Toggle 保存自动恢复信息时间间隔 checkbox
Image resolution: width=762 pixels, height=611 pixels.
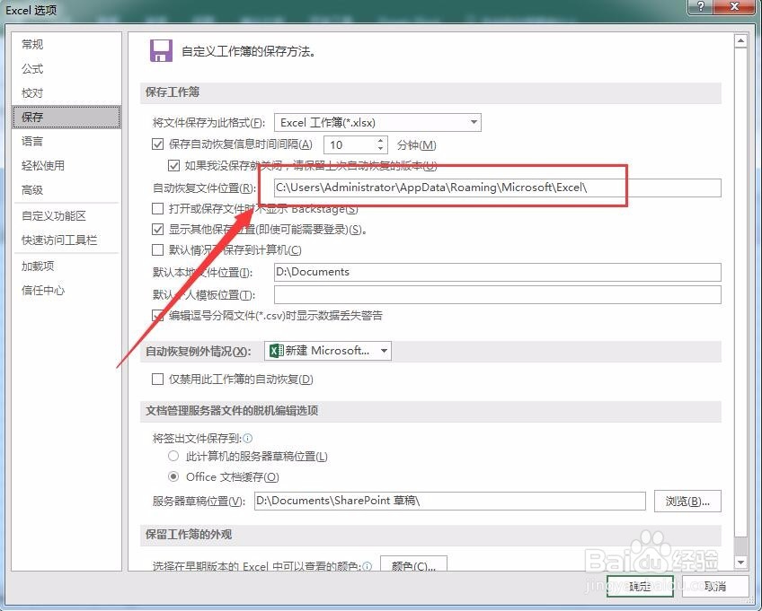click(157, 144)
